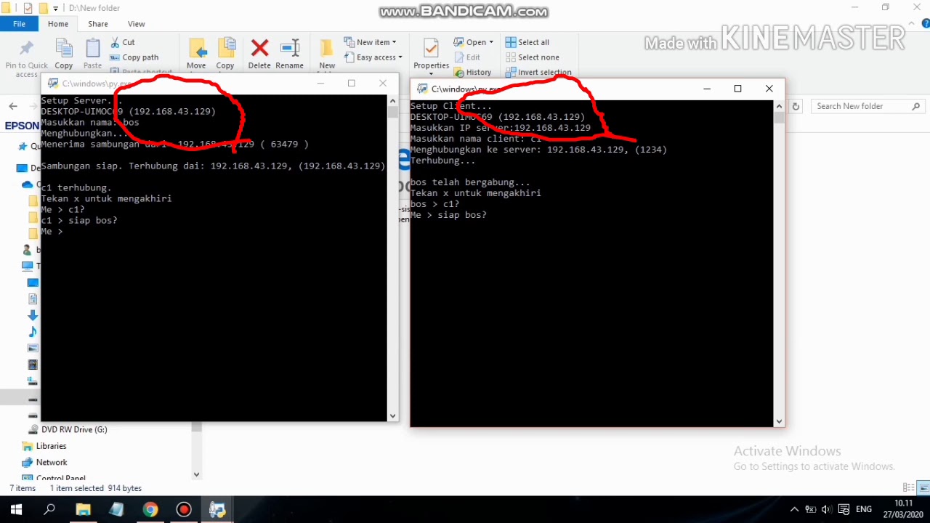The height and width of the screenshot is (523, 930).
Task: Click the '7 items' status bar text
Action: (x=23, y=488)
